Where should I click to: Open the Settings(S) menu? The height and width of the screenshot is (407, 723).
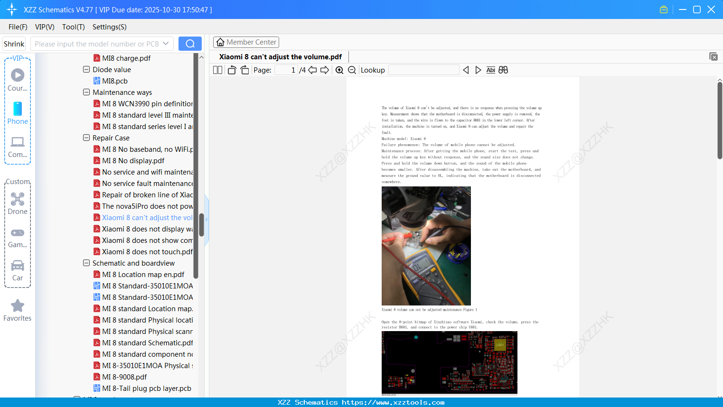point(110,27)
